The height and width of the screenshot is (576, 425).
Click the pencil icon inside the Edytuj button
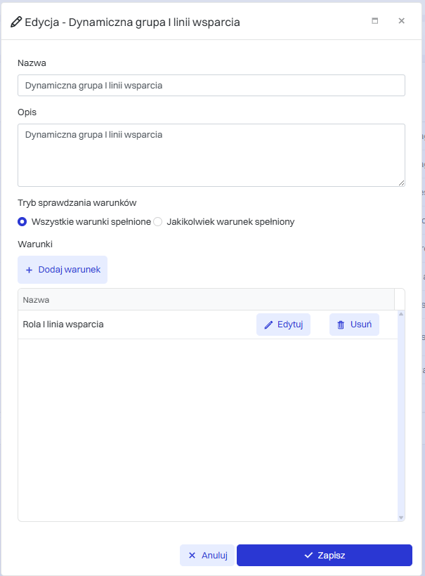(x=268, y=325)
